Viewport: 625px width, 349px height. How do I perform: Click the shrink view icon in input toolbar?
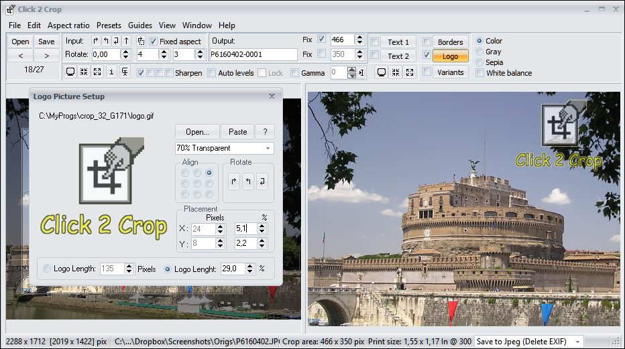point(84,72)
